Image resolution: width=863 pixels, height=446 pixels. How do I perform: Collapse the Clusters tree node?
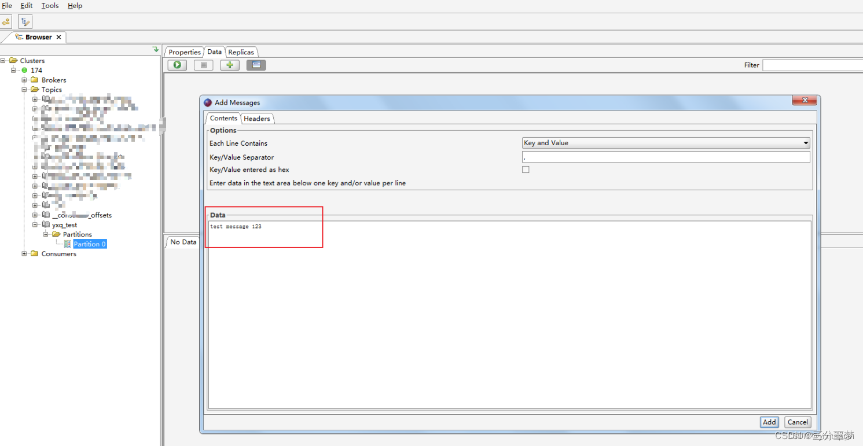point(3,60)
